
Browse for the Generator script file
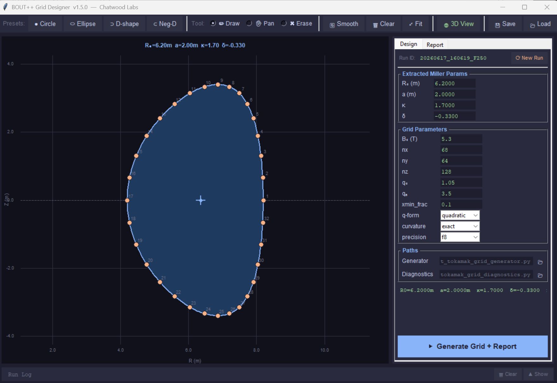coord(540,262)
